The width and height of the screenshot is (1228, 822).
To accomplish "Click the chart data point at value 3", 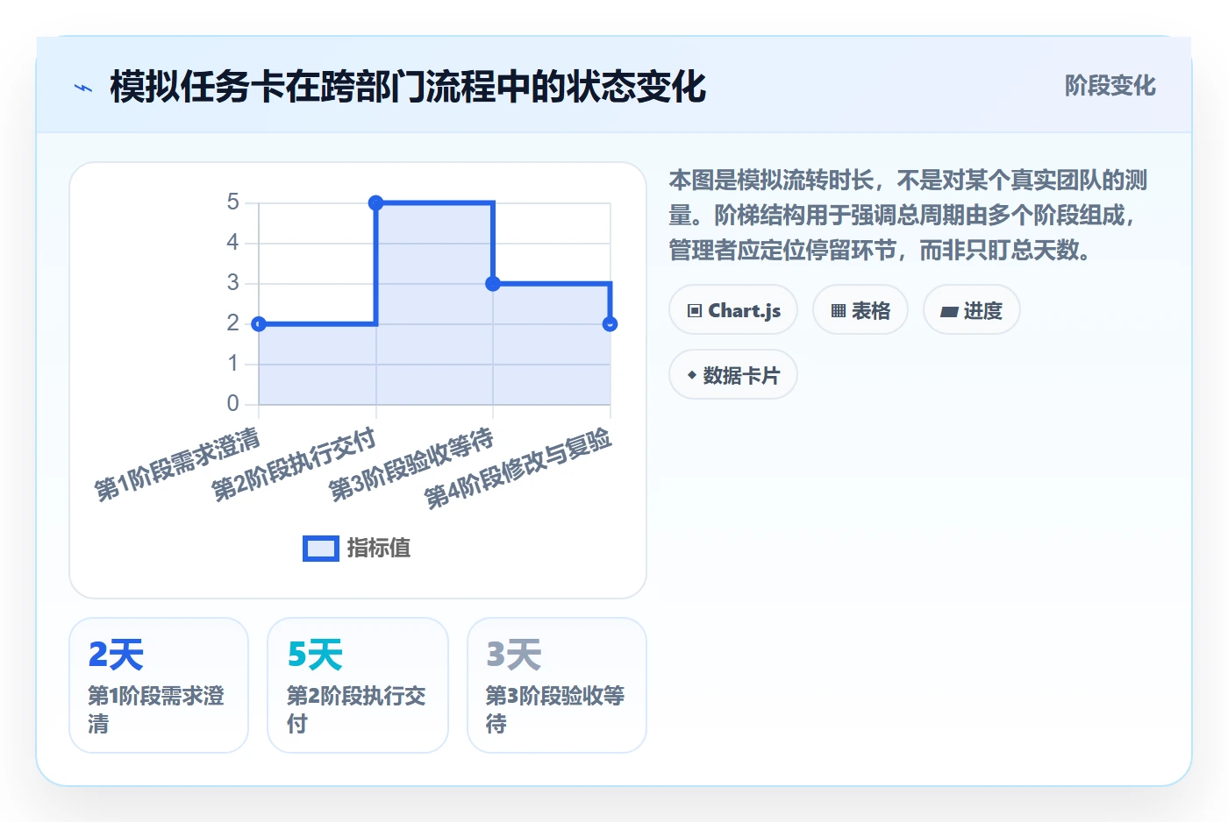I will click(x=493, y=283).
